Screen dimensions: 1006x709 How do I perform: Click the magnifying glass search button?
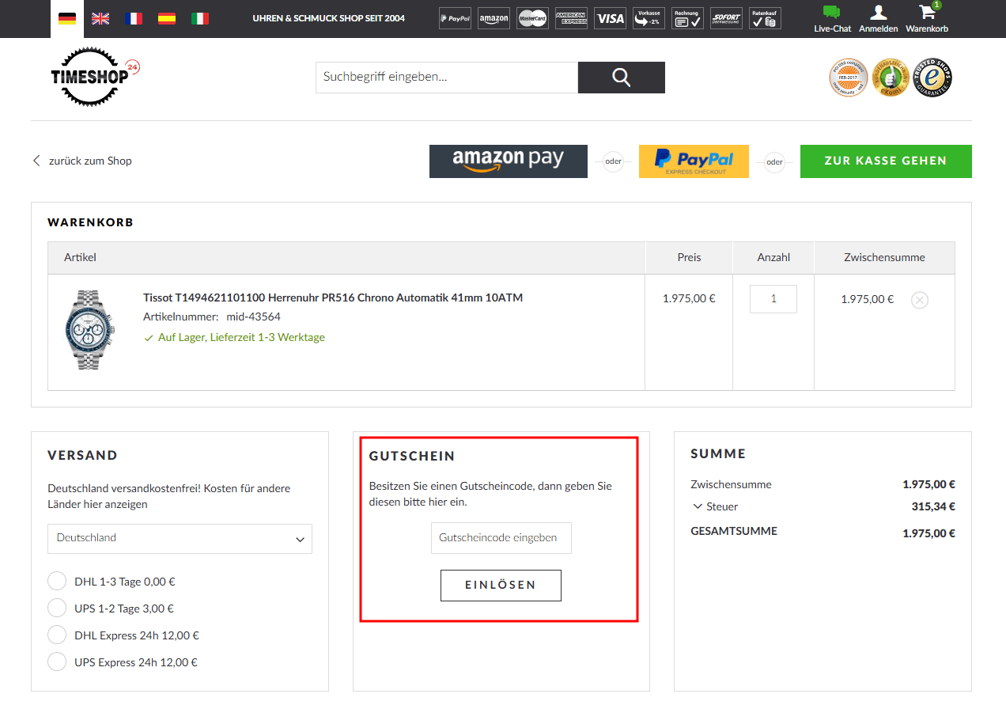coord(621,78)
